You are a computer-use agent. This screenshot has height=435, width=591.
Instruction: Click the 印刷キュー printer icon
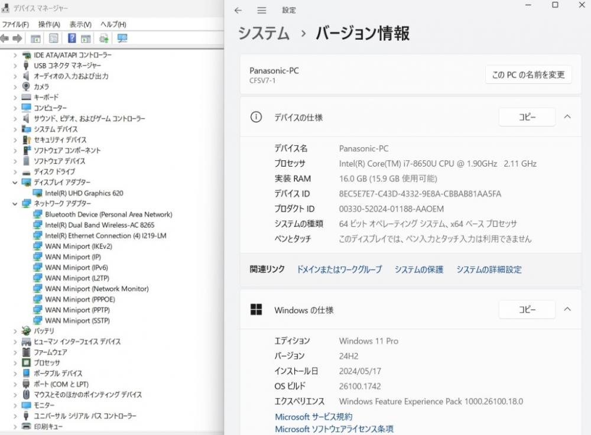click(x=26, y=426)
